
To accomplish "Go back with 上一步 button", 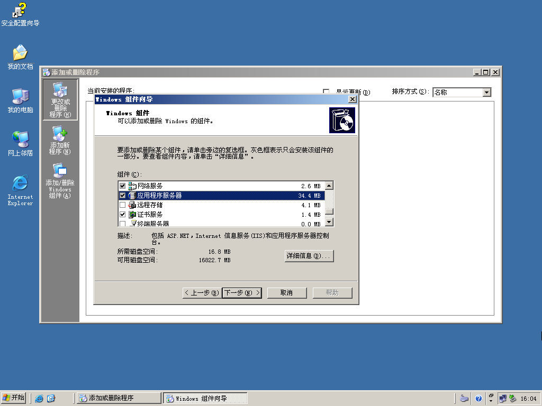I will tap(202, 293).
